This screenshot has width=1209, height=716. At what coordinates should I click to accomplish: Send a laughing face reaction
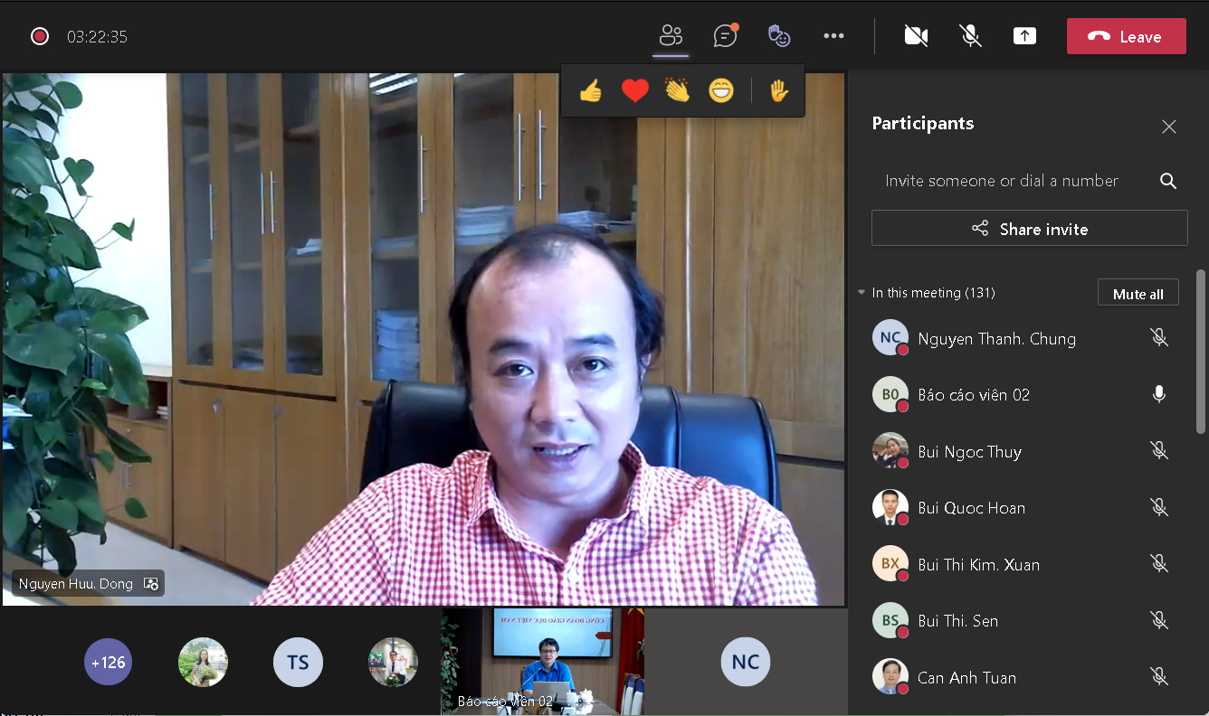[x=721, y=90]
